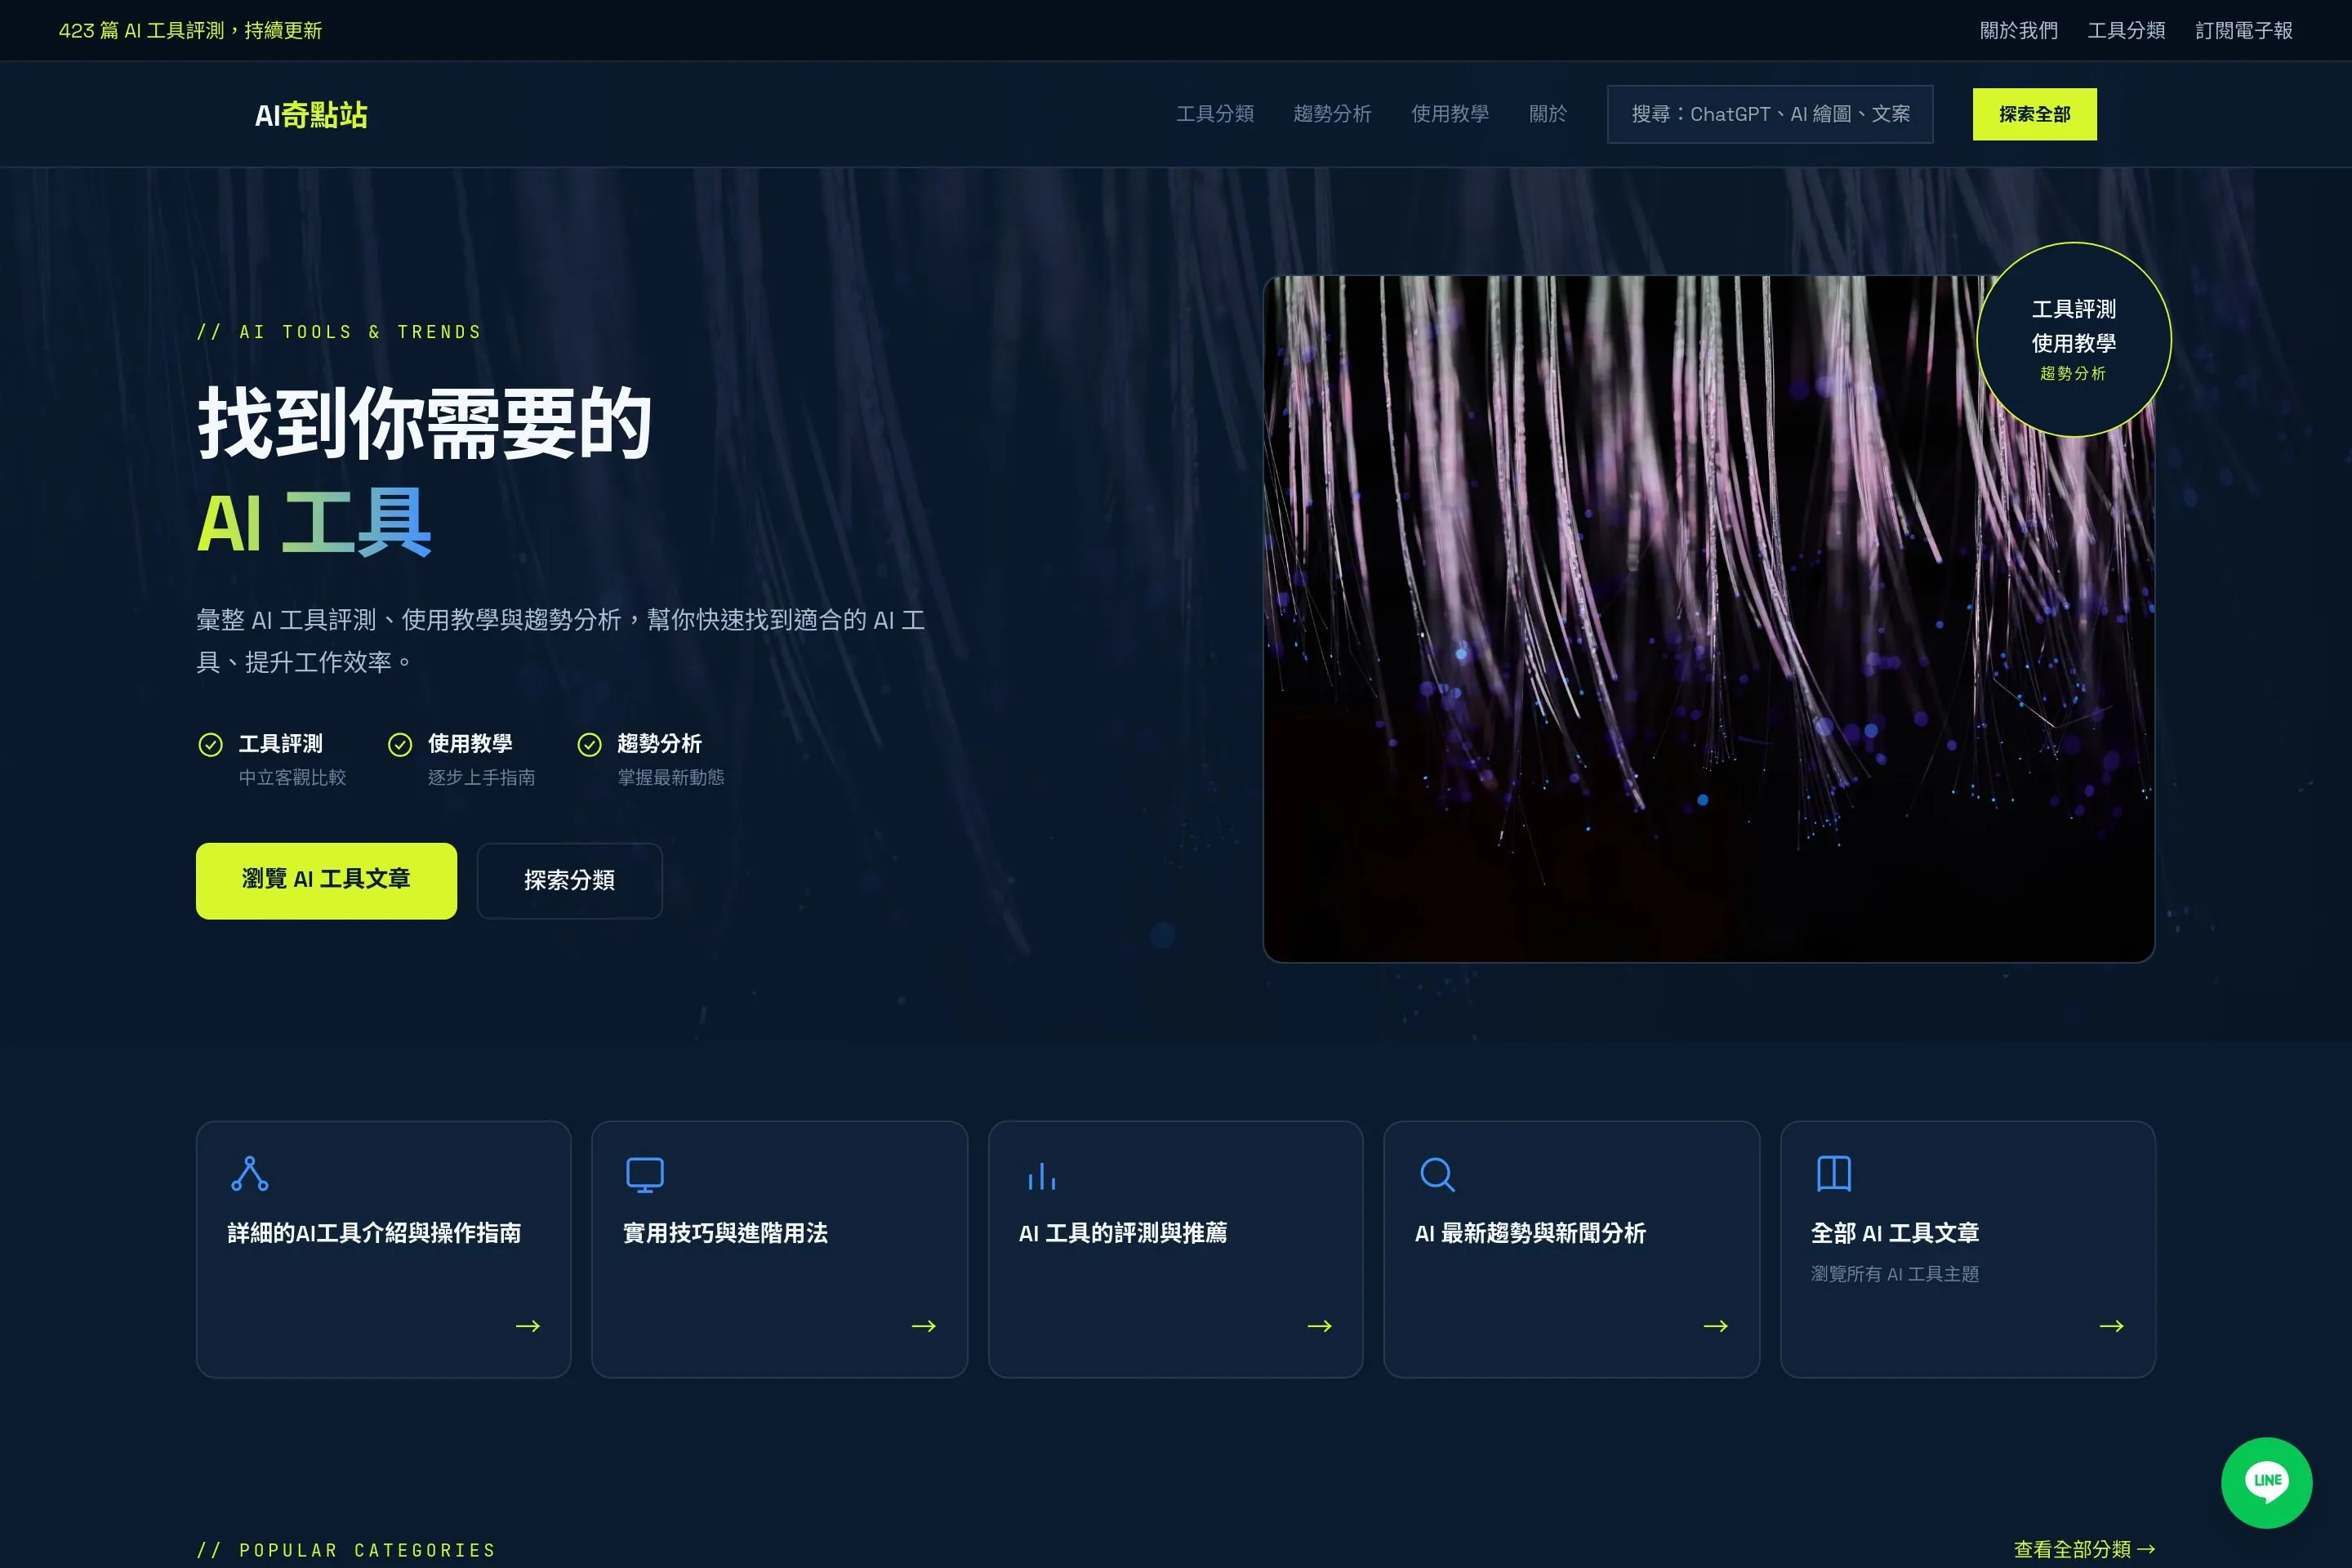This screenshot has width=2352, height=1568.
Task: Click 瀏覽所有 AI 工具主題 subtitle
Action: tap(1895, 1273)
